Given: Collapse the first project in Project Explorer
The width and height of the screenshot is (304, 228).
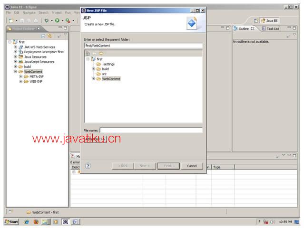Looking at the screenshot, I should [x=10, y=42].
